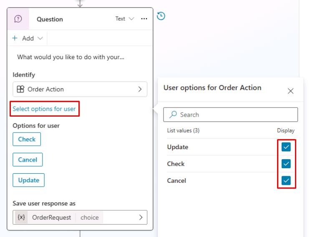The image size is (310, 237).
Task: Click the Check option button
Action: click(27, 139)
